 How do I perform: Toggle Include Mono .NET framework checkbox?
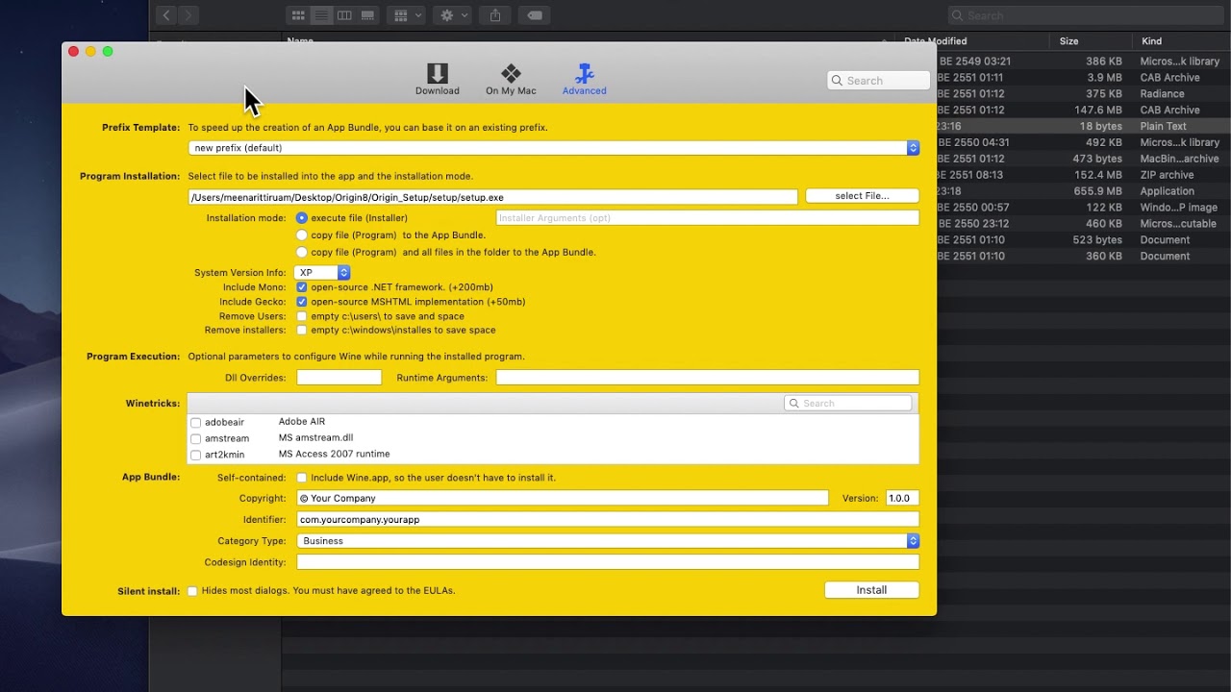point(302,287)
